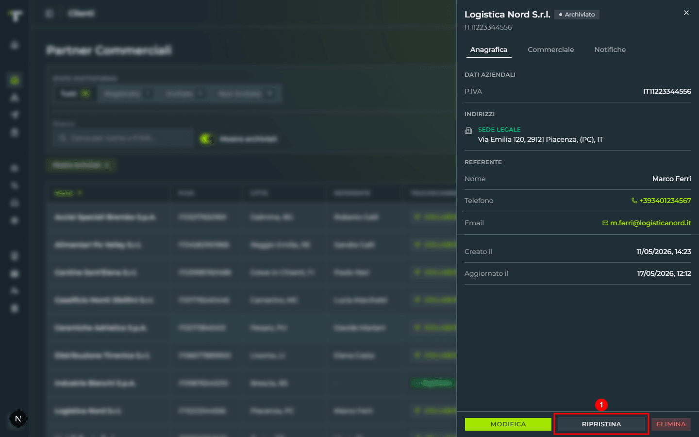Open the Commerciale tab
This screenshot has width=699, height=437.
(x=551, y=50)
